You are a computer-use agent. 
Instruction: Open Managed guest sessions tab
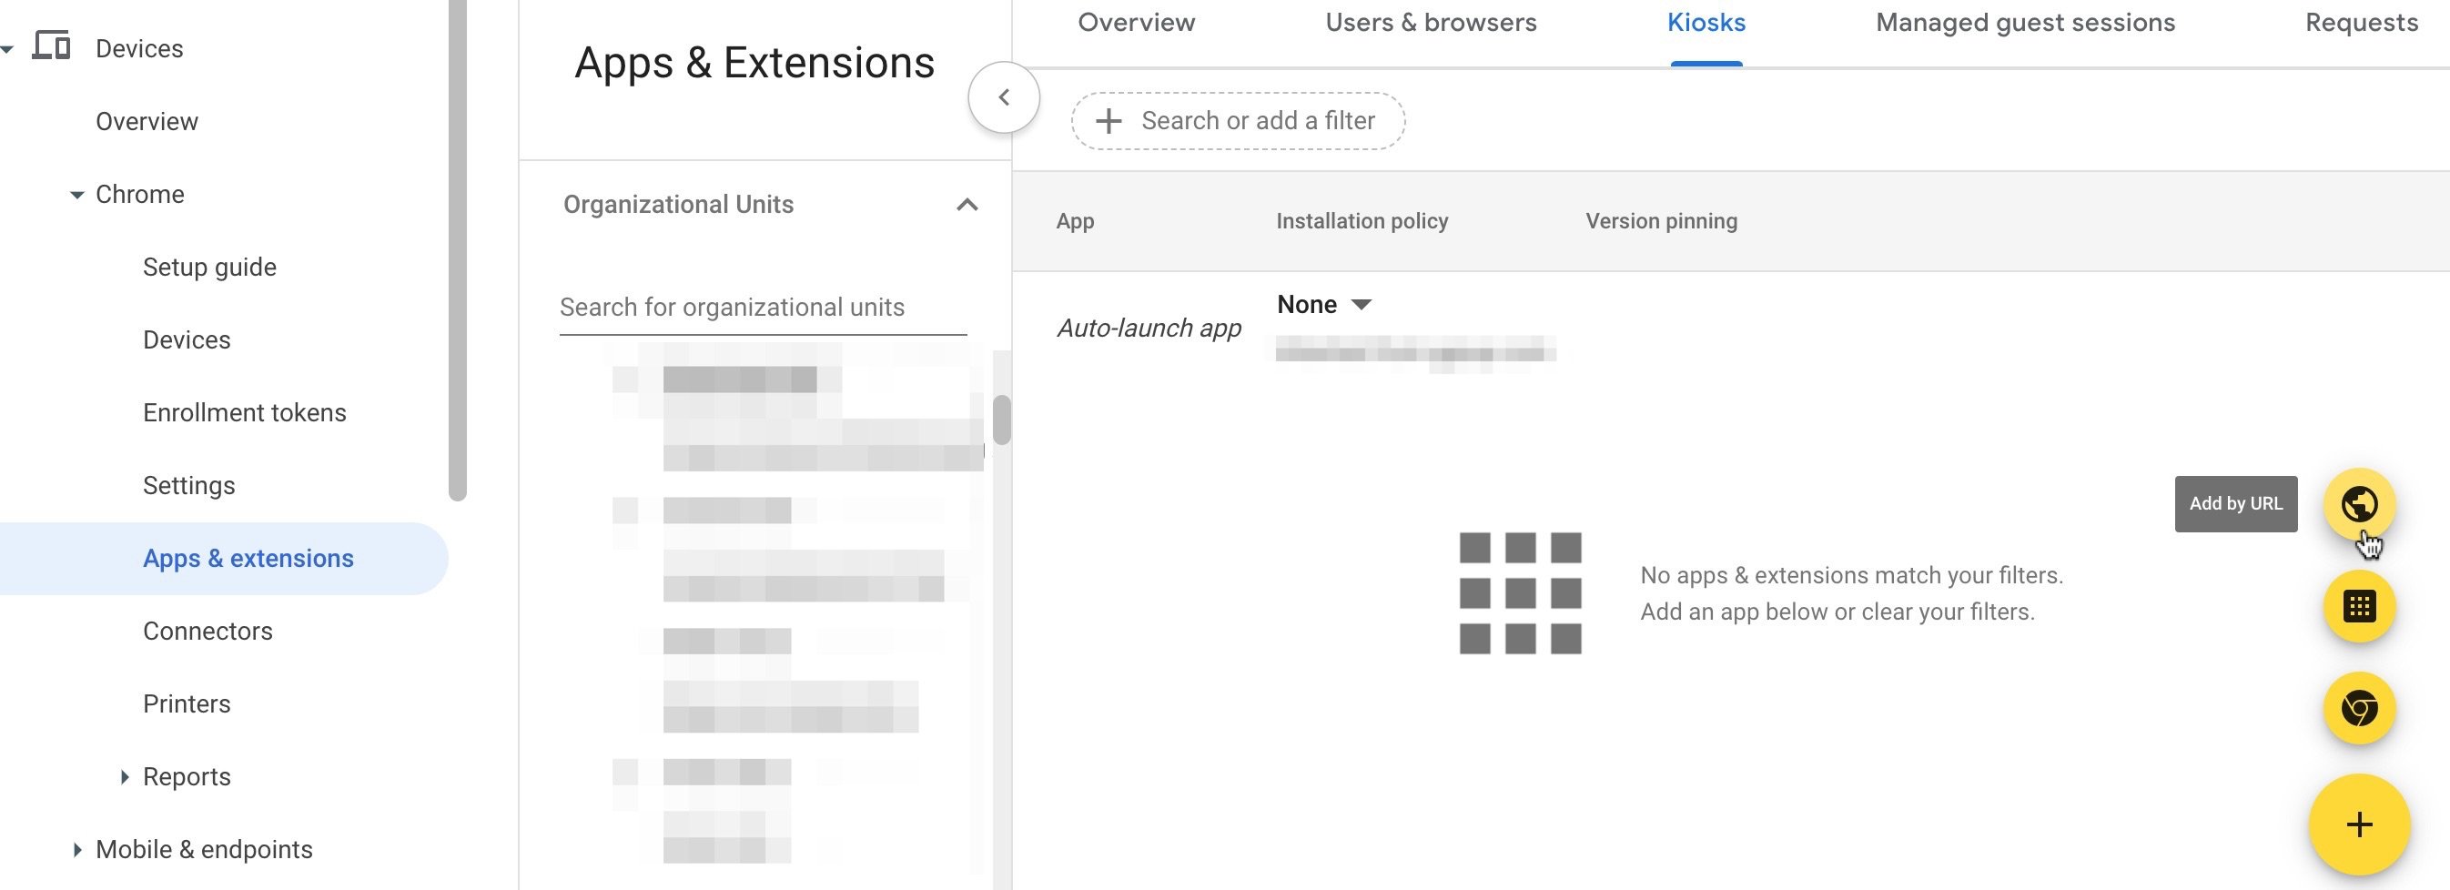coord(2025,23)
